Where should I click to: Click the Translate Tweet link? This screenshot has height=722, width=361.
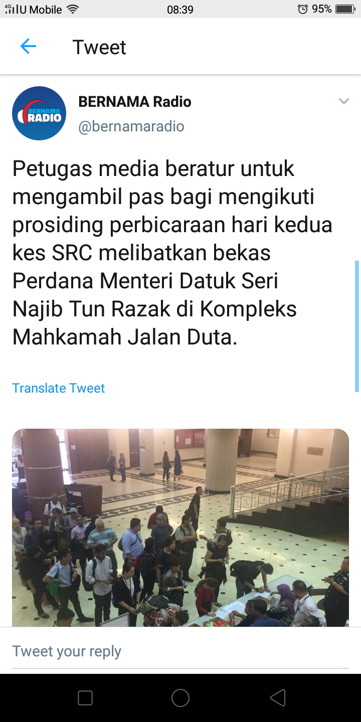pos(59,388)
